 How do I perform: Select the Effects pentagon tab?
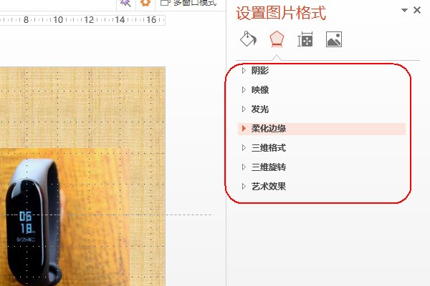coord(277,39)
